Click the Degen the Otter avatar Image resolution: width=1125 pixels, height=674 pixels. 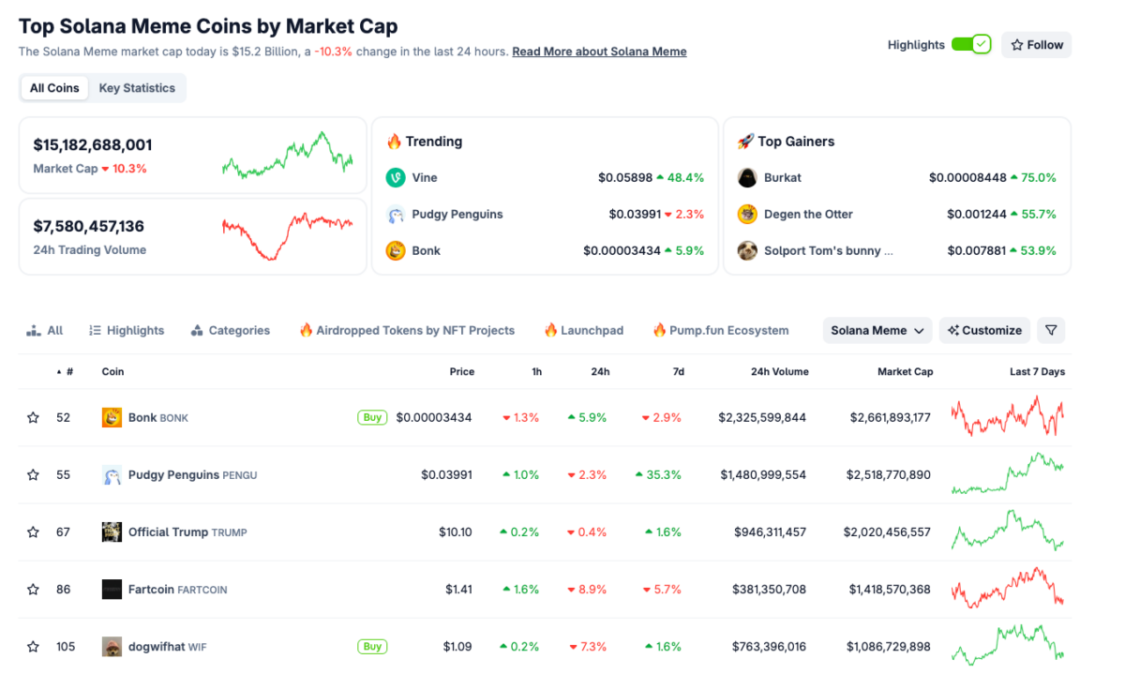pyautogui.click(x=747, y=214)
